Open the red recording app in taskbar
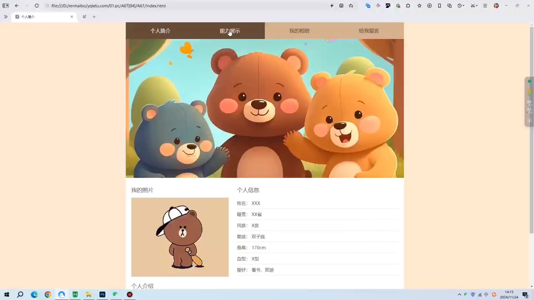534x300 pixels. pos(129,295)
